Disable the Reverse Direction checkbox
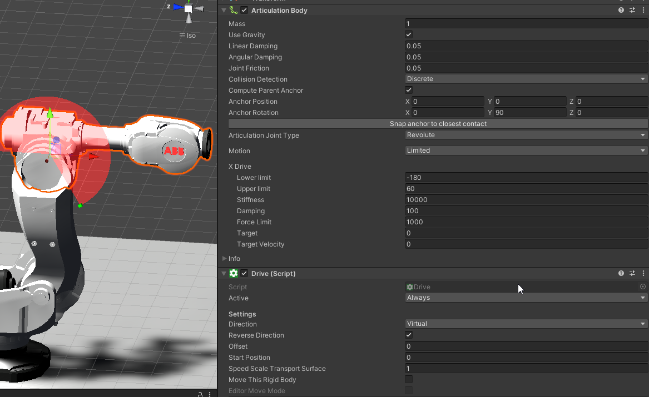 [409, 335]
